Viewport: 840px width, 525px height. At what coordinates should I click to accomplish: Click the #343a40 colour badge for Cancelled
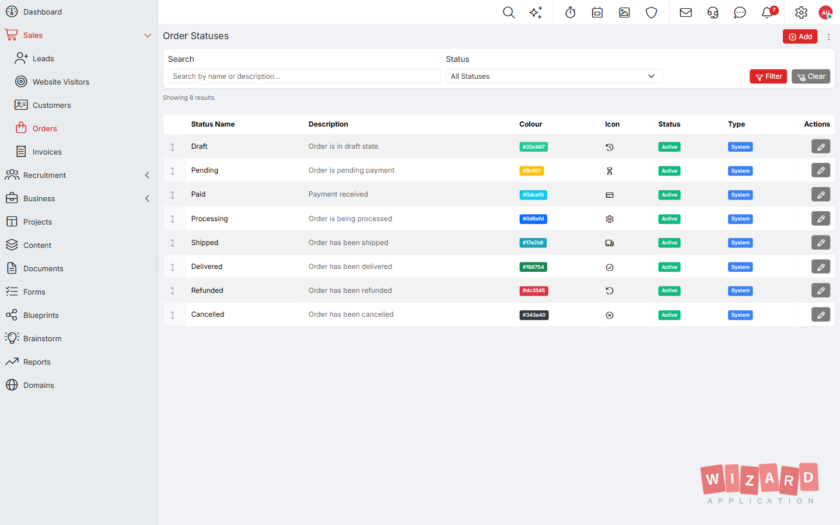pyautogui.click(x=534, y=315)
